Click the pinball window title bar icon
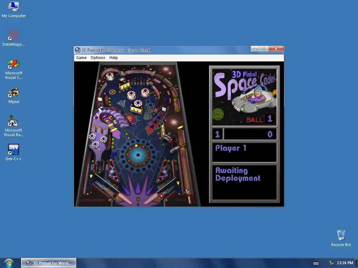Screen dimensions: 358x268 77,50
